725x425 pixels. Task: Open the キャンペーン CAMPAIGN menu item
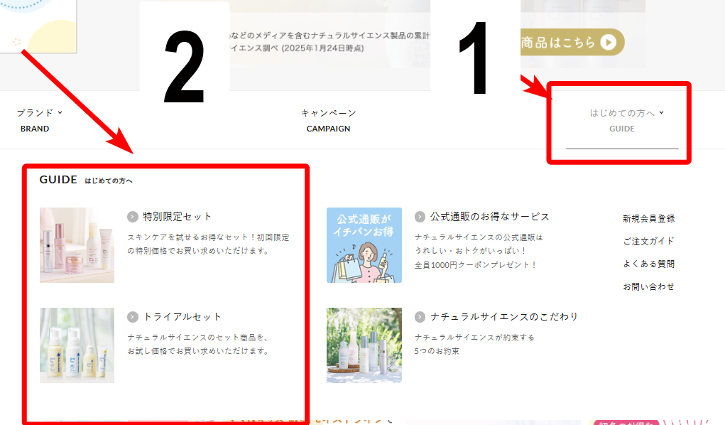(328, 120)
